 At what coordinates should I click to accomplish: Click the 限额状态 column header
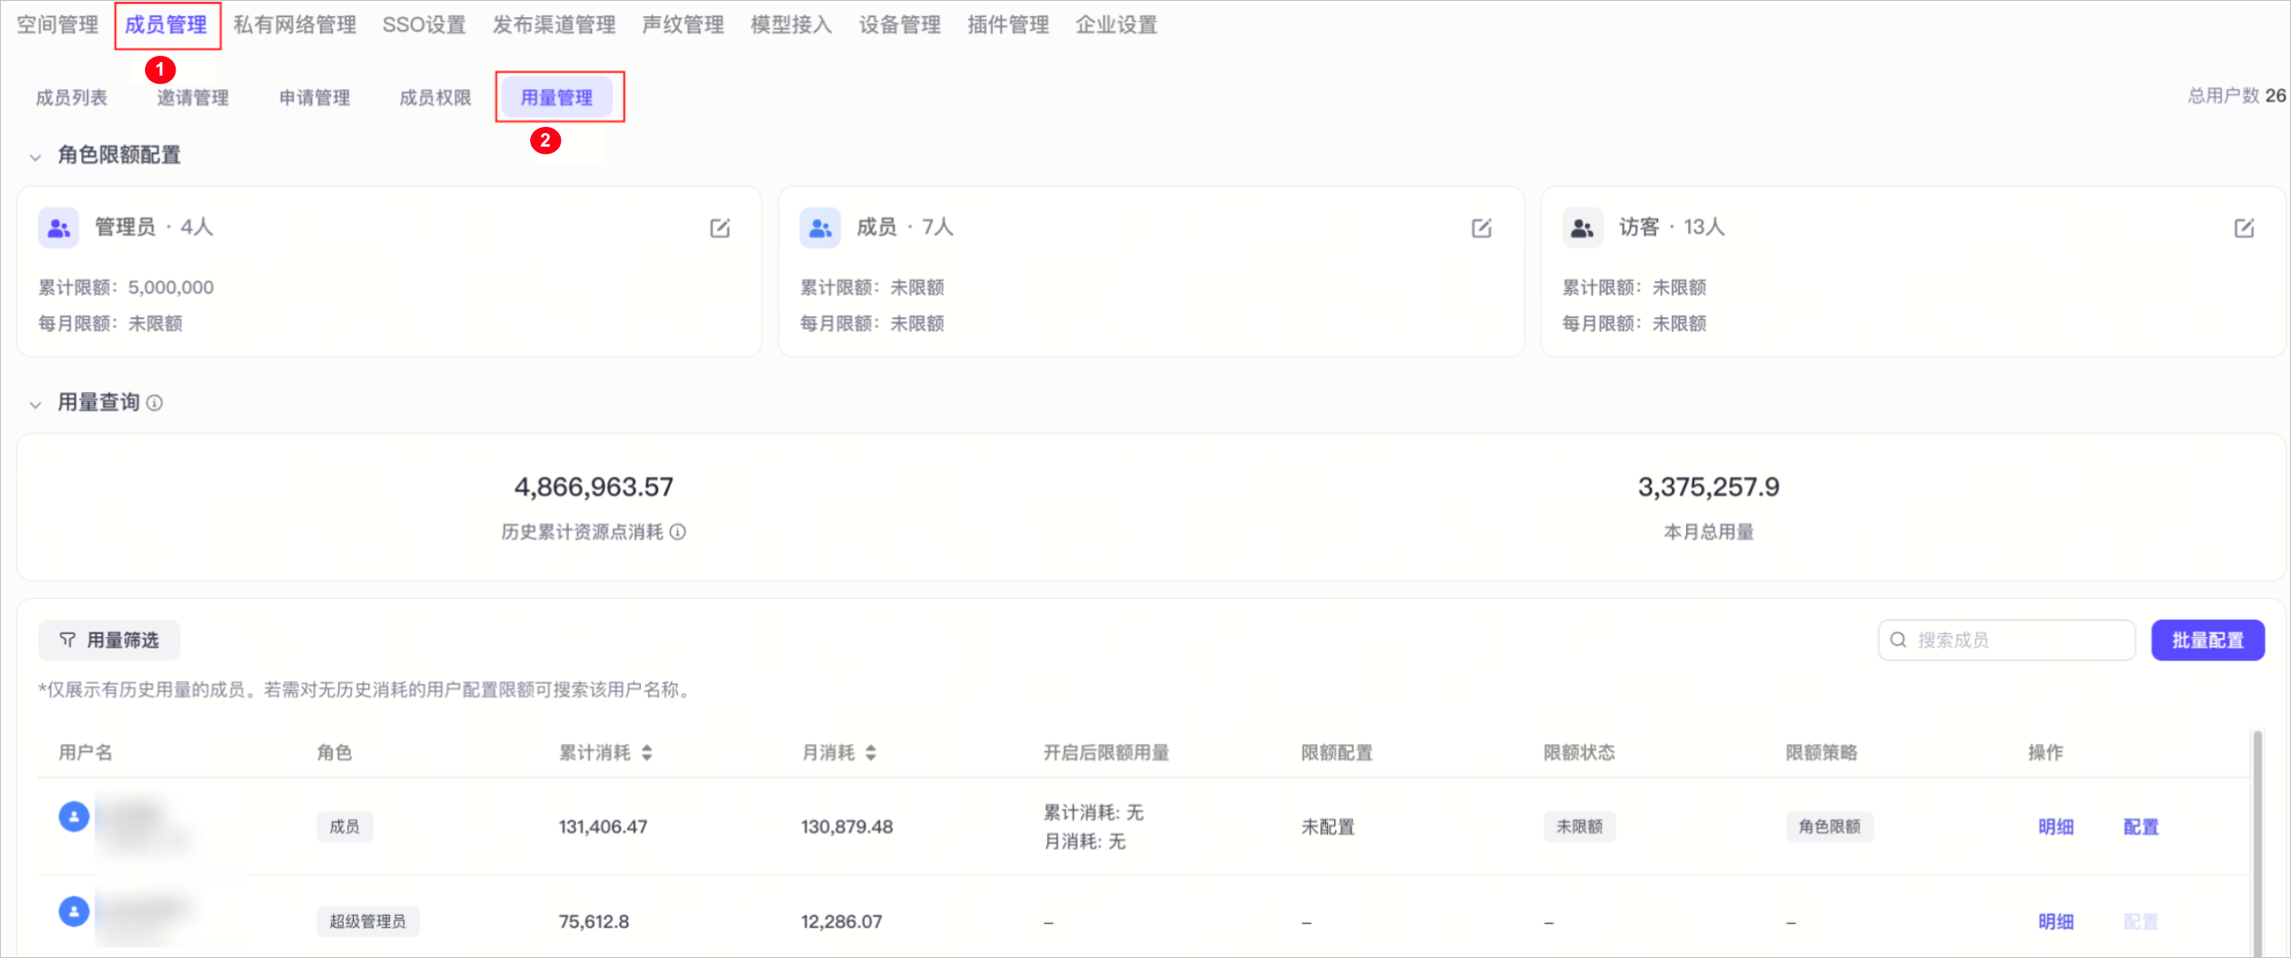click(x=1580, y=753)
